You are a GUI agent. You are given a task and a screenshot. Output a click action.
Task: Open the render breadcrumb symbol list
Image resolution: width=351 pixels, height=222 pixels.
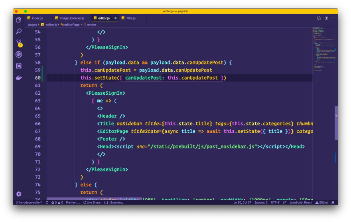pyautogui.click(x=90, y=25)
